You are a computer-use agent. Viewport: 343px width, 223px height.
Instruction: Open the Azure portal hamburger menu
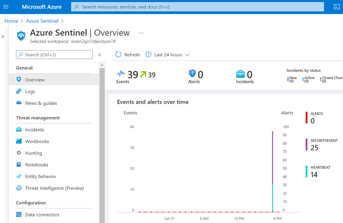(6, 7)
